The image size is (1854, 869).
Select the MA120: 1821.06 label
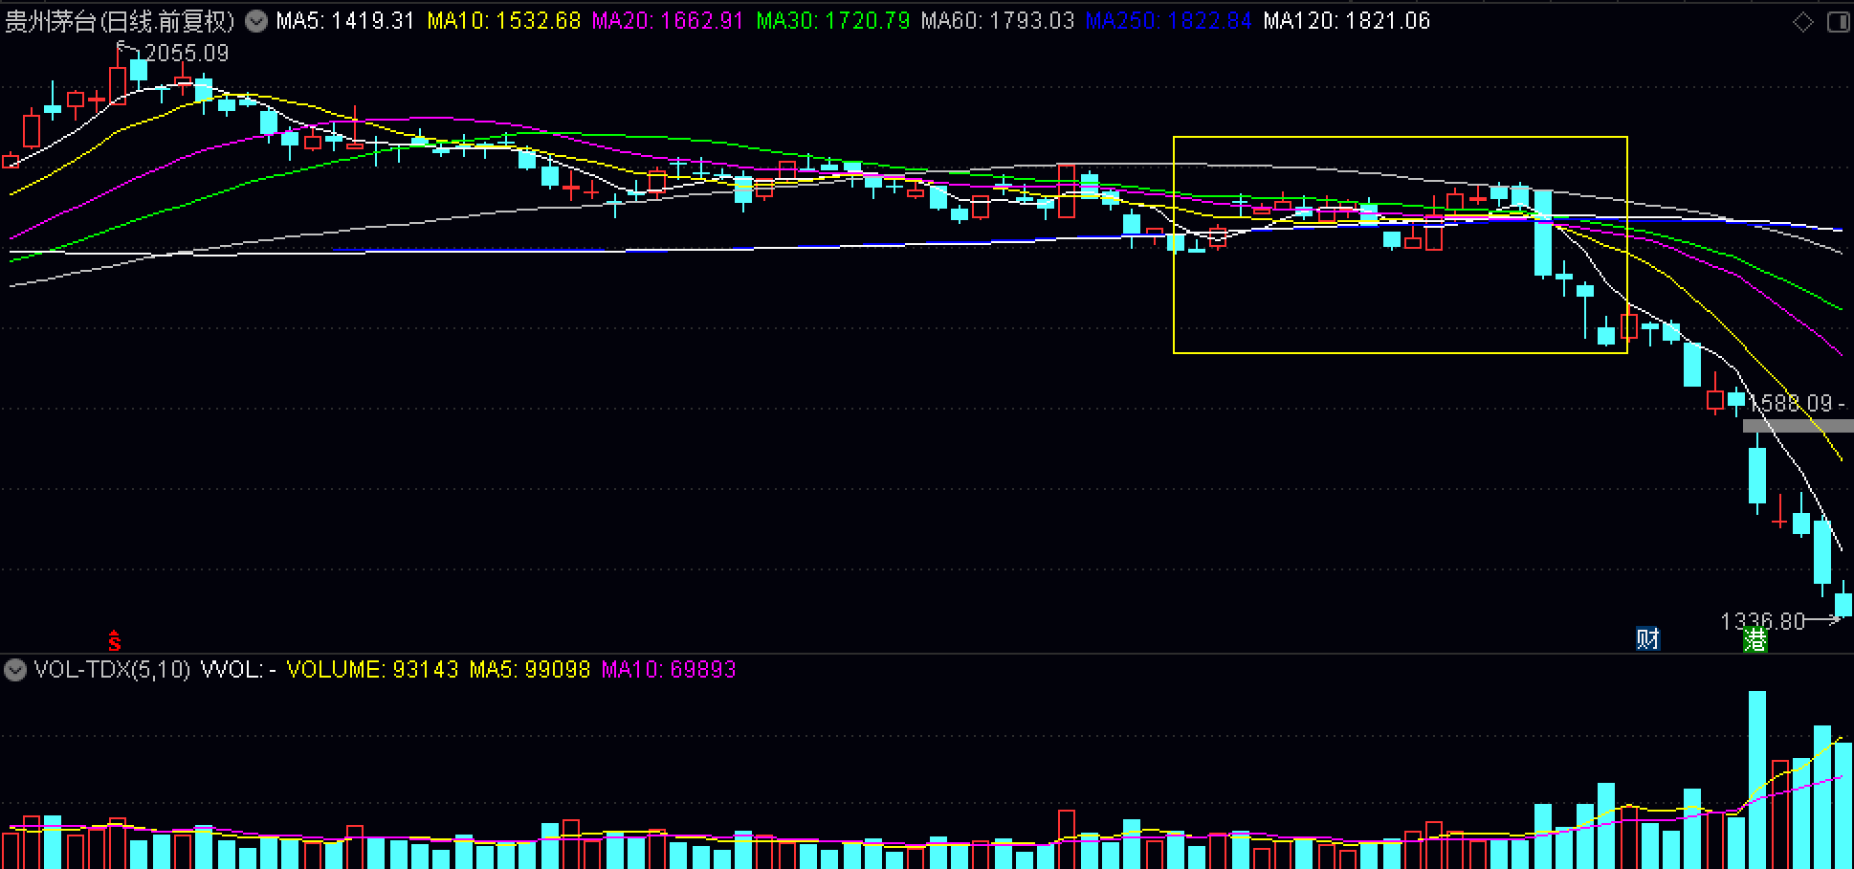click(x=1346, y=21)
